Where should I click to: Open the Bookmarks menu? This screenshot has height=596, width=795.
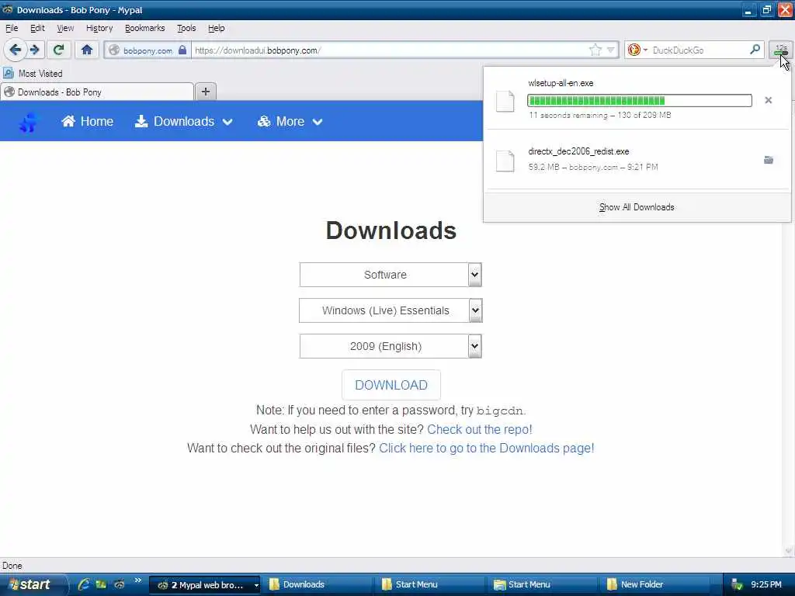(144, 29)
